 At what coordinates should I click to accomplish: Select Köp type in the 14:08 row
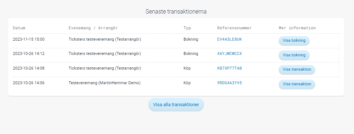187,68
